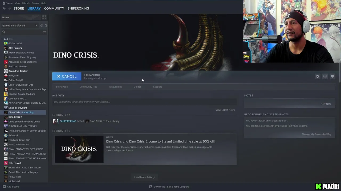The width and height of the screenshot is (341, 191).
Task: Click the activity status input field
Action: point(144,102)
